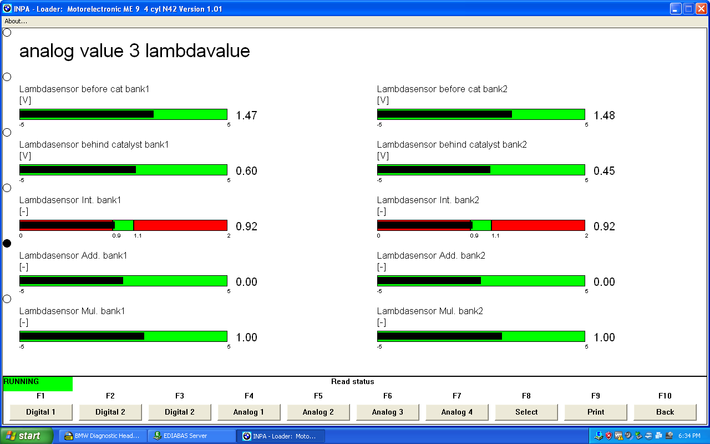Viewport: 710px width, 444px height.
Task: Select the filled radio circle beside Lambdasensor Add. bank1
Action: coord(7,243)
